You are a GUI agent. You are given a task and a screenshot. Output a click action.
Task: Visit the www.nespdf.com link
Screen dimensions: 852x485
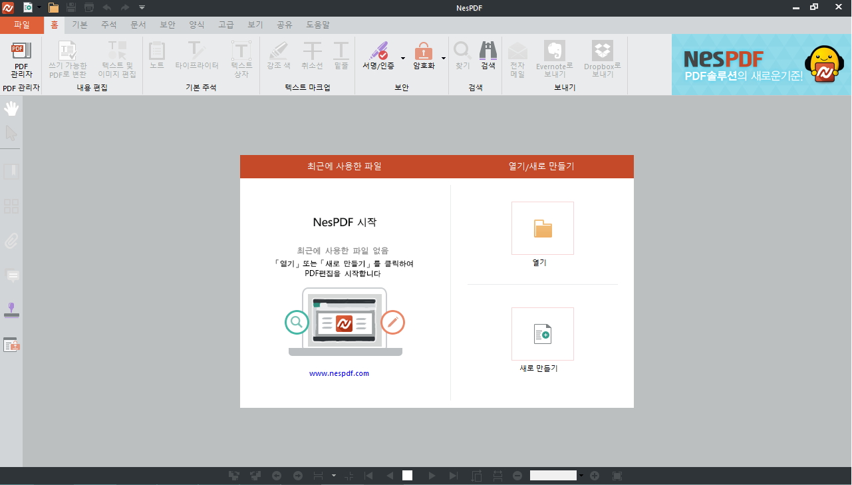tap(339, 373)
